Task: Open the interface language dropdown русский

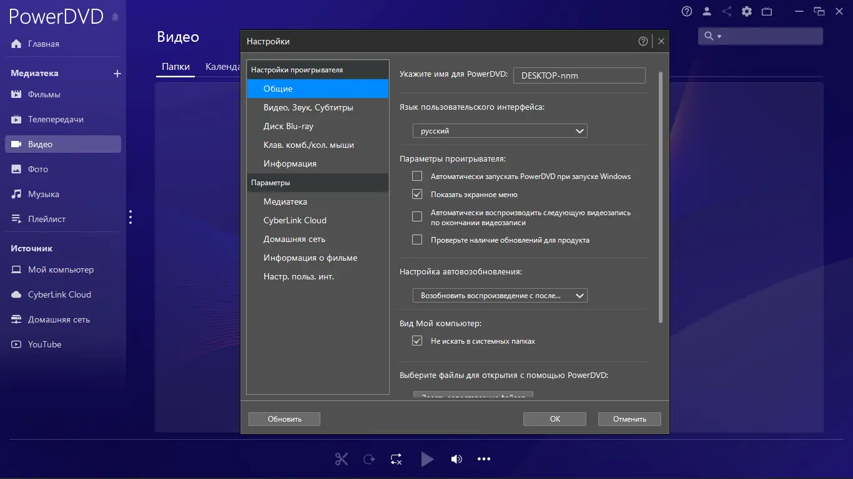Action: 500,131
